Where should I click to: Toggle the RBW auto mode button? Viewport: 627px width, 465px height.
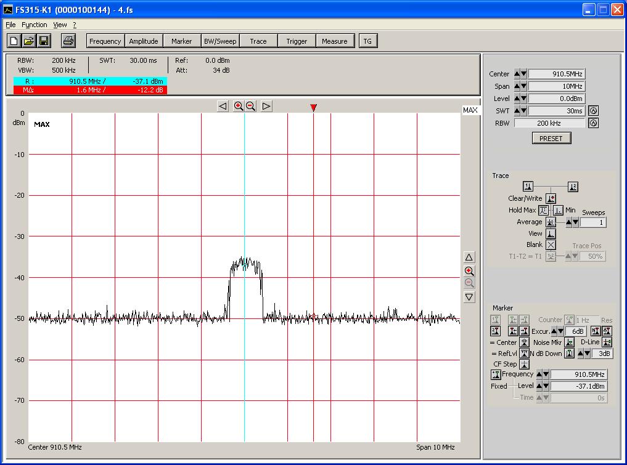pos(594,123)
